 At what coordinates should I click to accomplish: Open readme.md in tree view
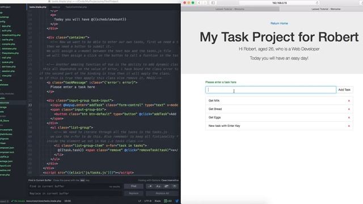(x=5, y=170)
